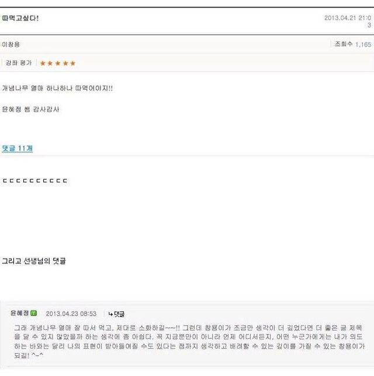Click the fourth rating star
The height and width of the screenshot is (376, 374).
[65, 63]
